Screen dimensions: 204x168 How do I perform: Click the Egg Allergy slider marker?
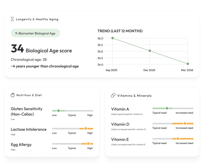[88, 144]
